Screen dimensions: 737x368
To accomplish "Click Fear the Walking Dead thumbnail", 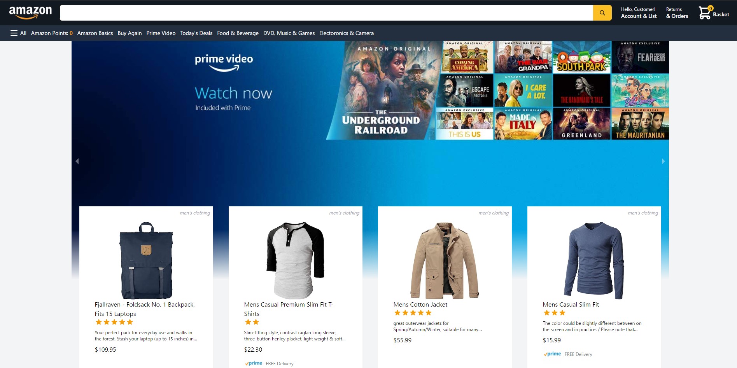I will click(640, 57).
